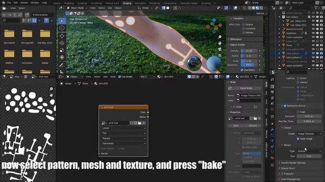Adjust the Scale slider in Object Scatter
The height and width of the screenshot is (182, 325).
(x=249, y=61)
